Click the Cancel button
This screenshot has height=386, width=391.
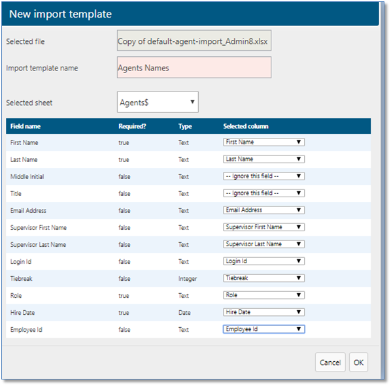[x=330, y=362]
